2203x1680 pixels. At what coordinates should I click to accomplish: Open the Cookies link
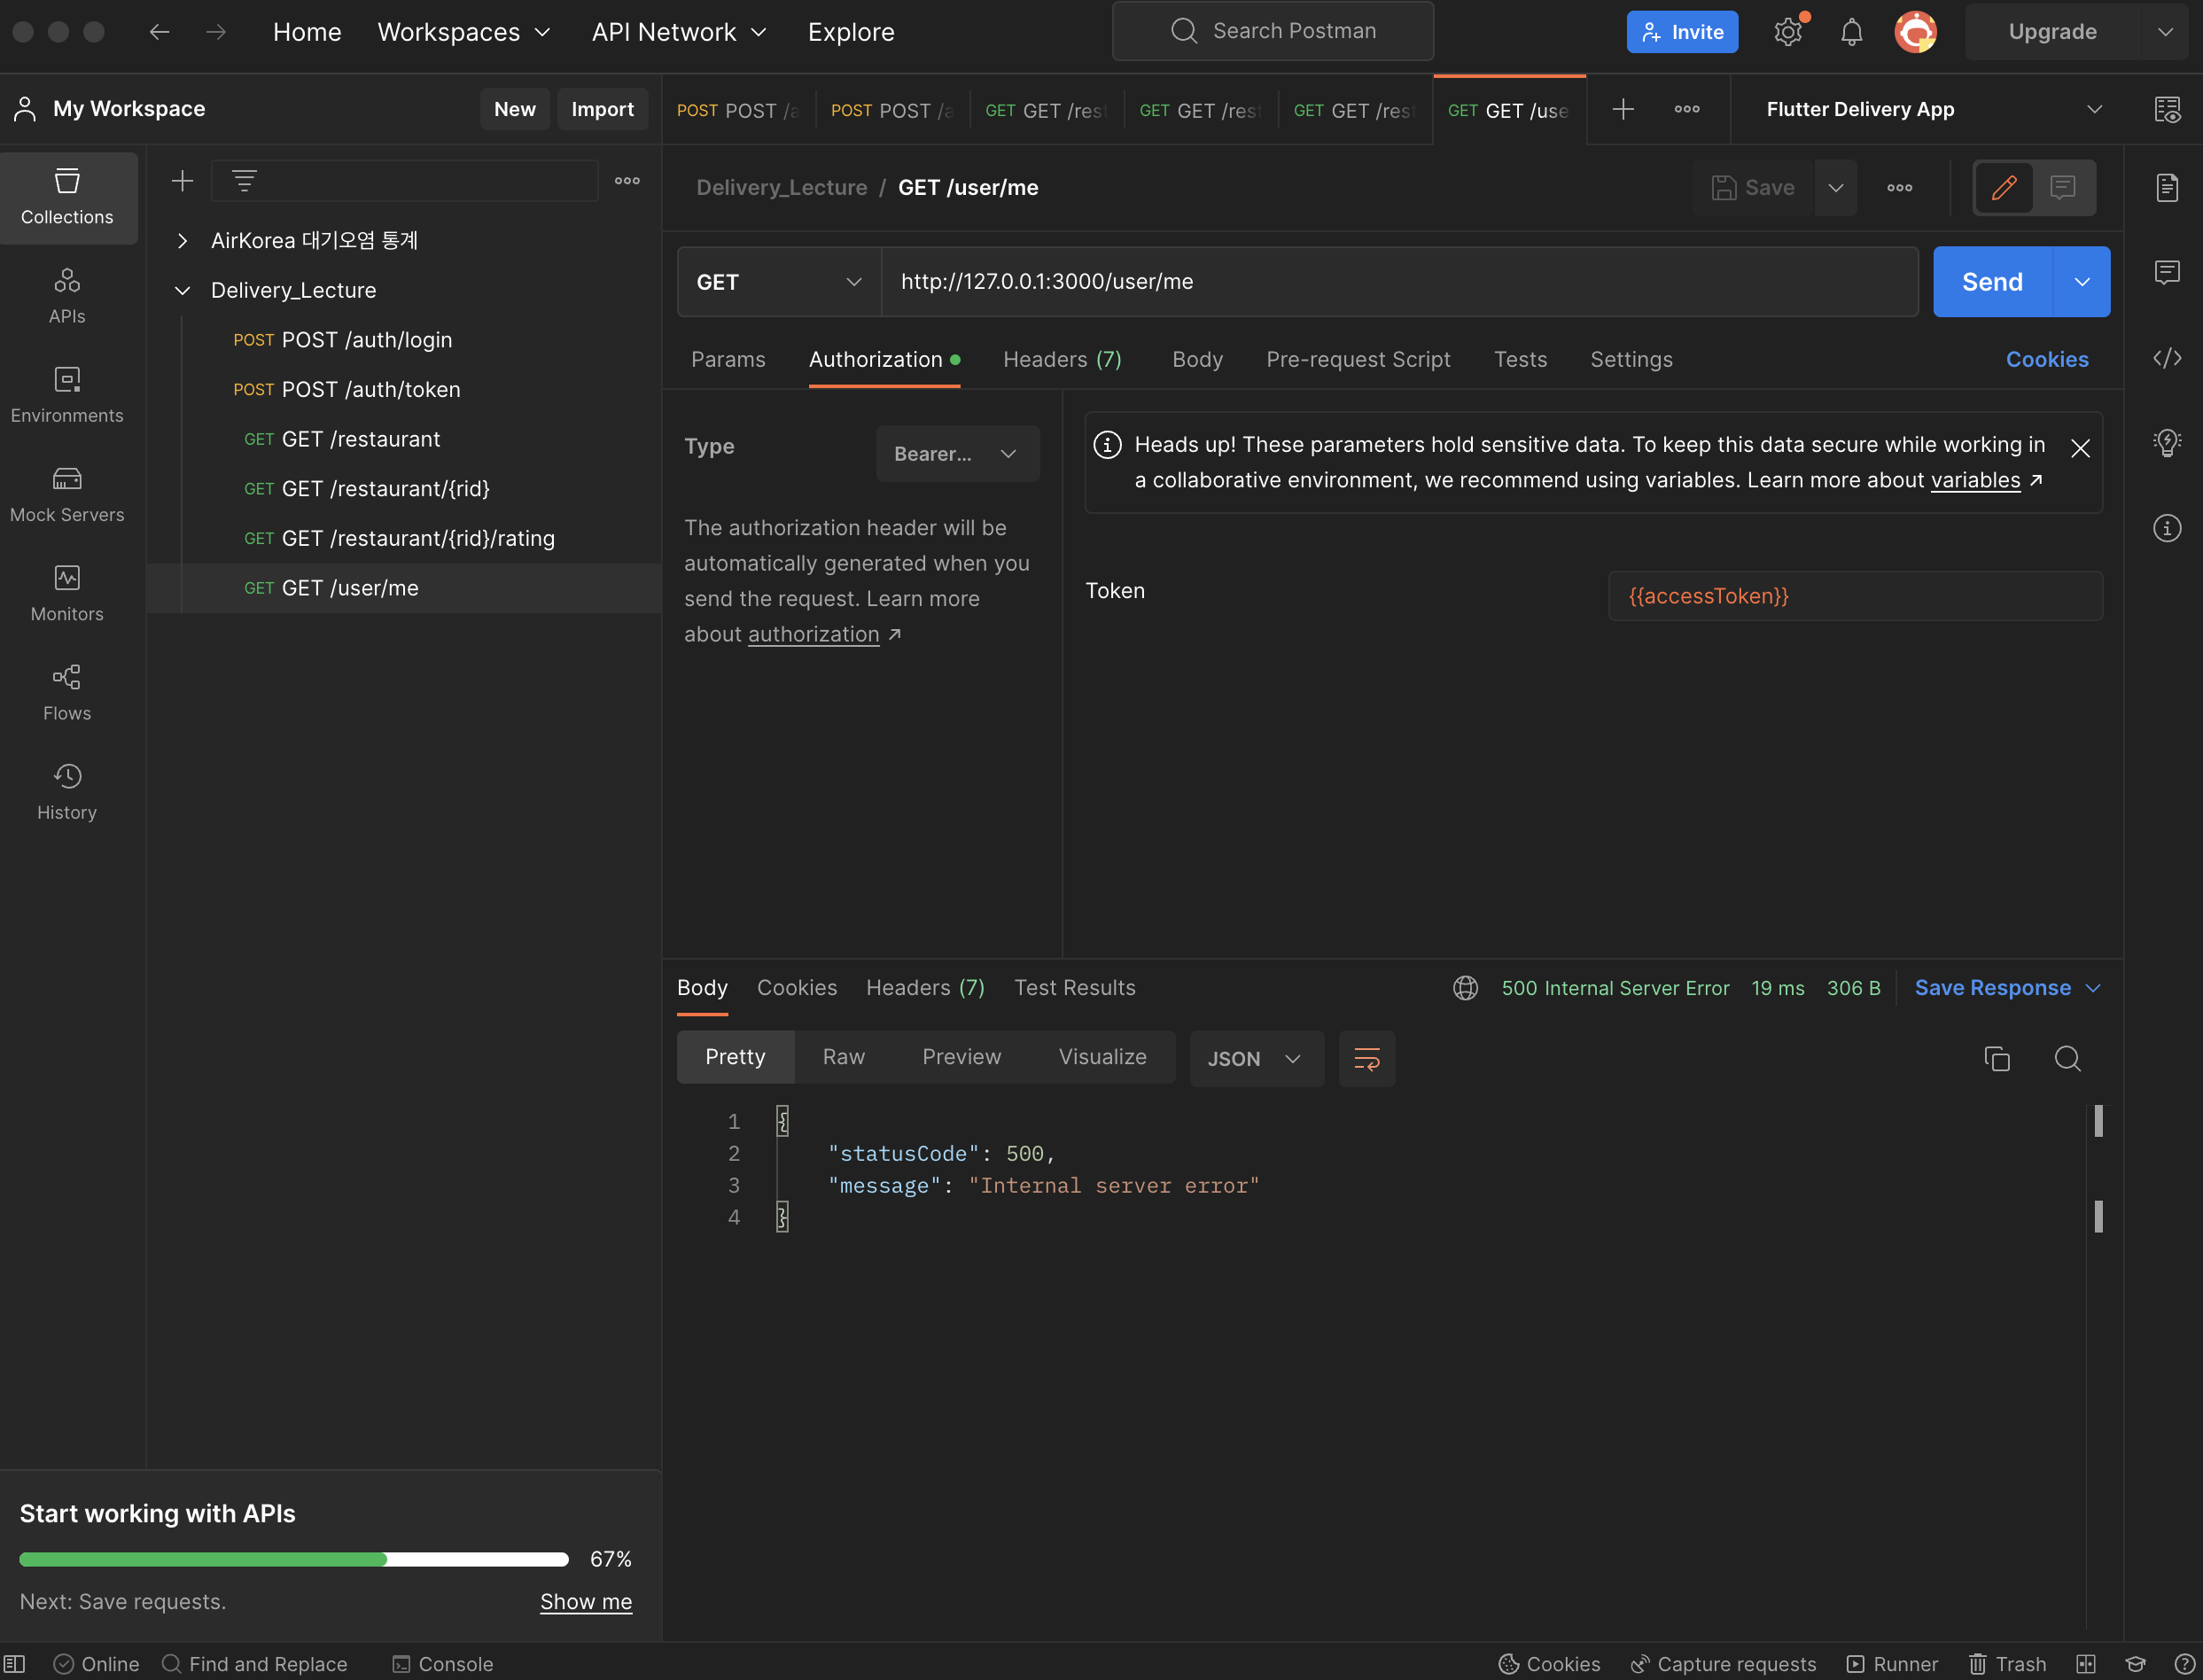(x=2047, y=359)
